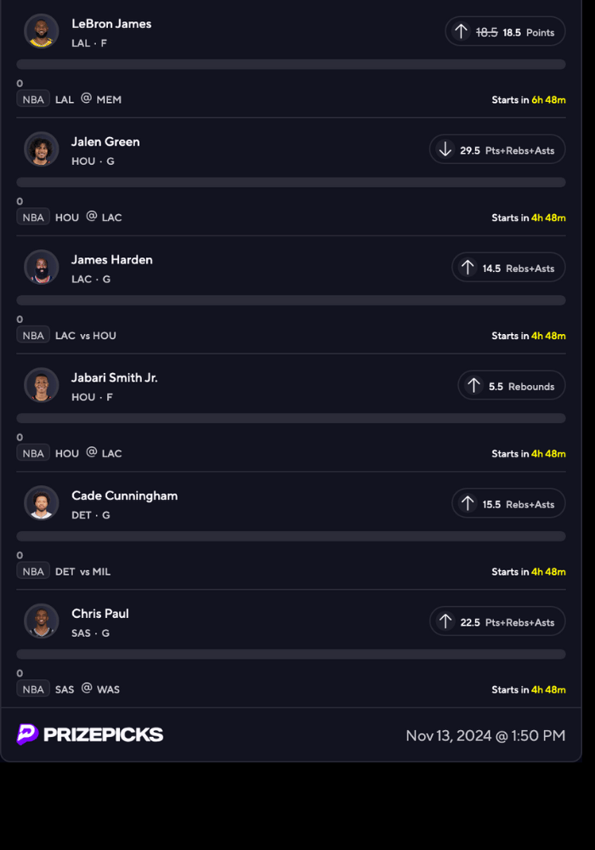Open the Jabari Smith Jr. name link
This screenshot has width=595, height=850.
[115, 377]
